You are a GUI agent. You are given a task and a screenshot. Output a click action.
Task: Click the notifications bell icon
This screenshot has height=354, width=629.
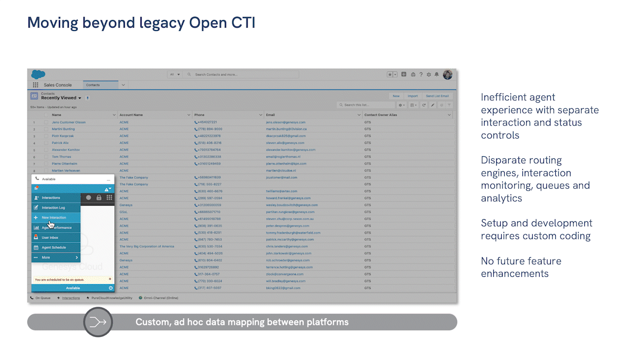[x=436, y=75]
